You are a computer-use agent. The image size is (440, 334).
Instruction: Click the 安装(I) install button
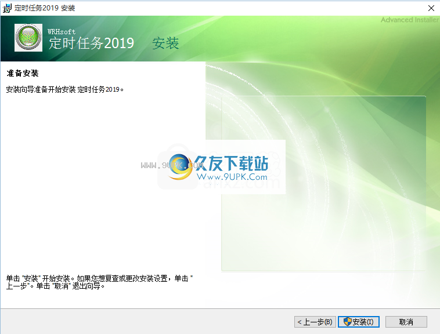(x=359, y=322)
